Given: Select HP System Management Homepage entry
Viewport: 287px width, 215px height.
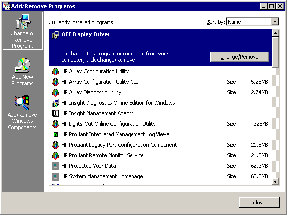Looking at the screenshot, I should point(102,177).
